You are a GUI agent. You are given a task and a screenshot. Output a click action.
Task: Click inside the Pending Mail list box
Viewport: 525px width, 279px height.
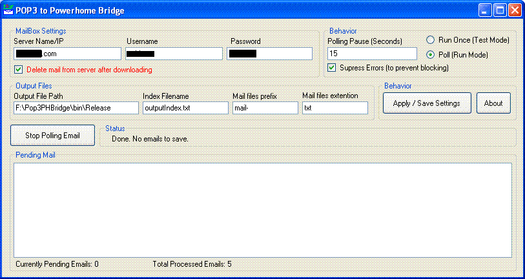click(263, 210)
